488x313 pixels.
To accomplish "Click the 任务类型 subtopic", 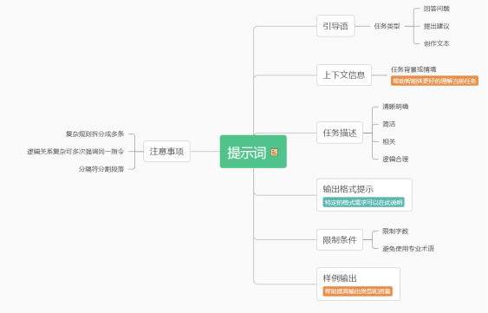I will pos(387,26).
